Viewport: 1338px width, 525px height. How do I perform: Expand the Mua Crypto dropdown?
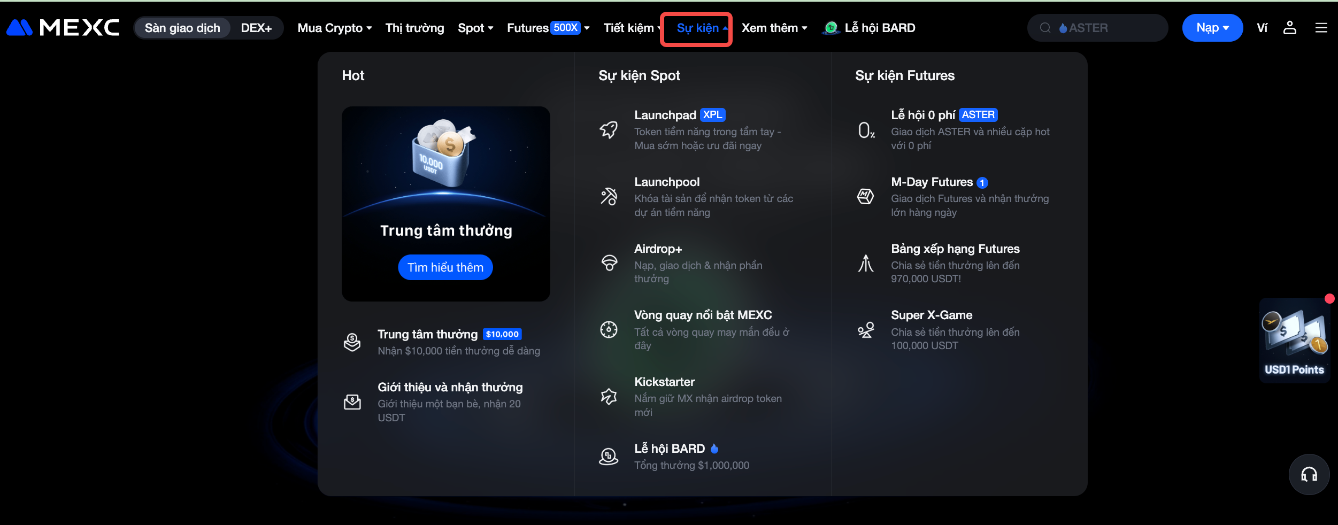tap(334, 28)
